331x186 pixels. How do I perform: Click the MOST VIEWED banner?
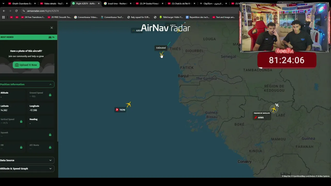pyautogui.click(x=28, y=37)
